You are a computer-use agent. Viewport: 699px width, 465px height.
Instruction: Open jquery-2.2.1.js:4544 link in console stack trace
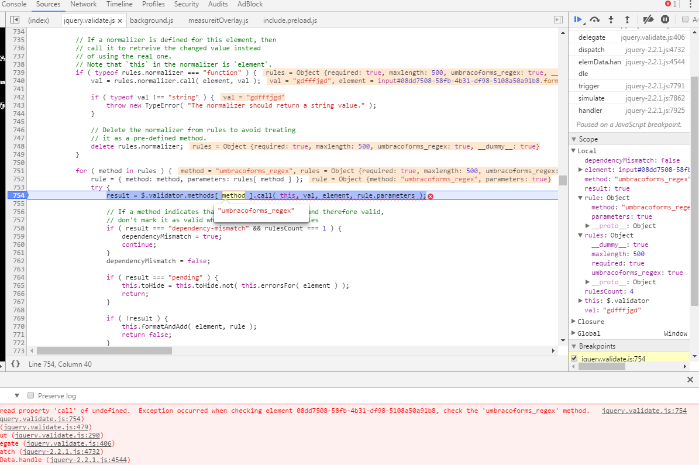click(x=88, y=460)
